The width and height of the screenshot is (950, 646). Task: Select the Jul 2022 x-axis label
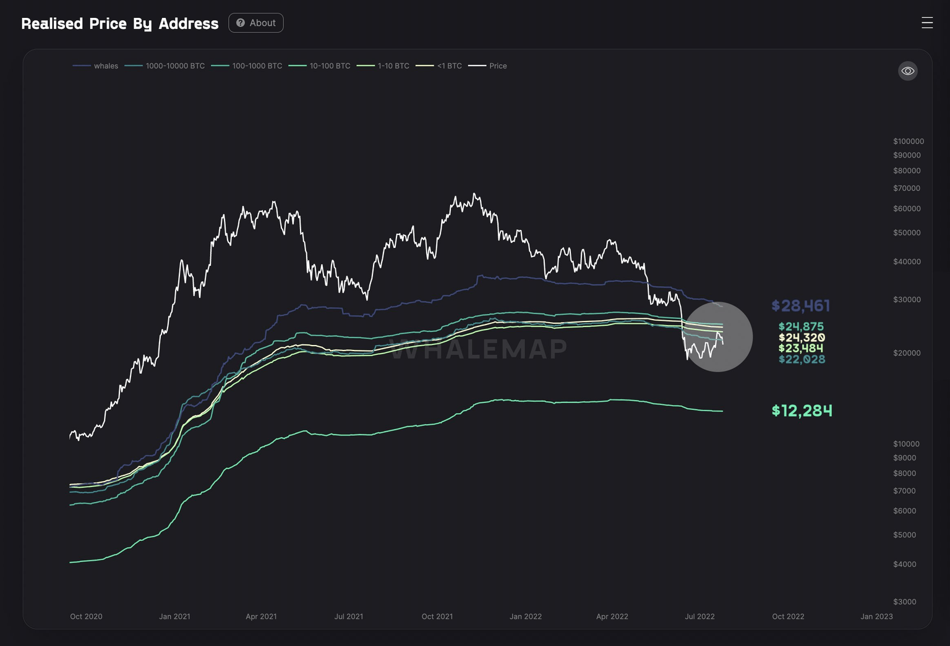700,616
